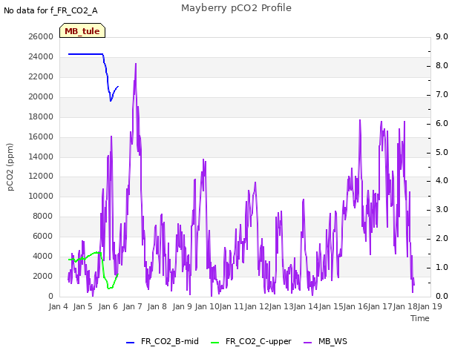
Task: Click the 8.0 right axis value
Action: [442, 66]
